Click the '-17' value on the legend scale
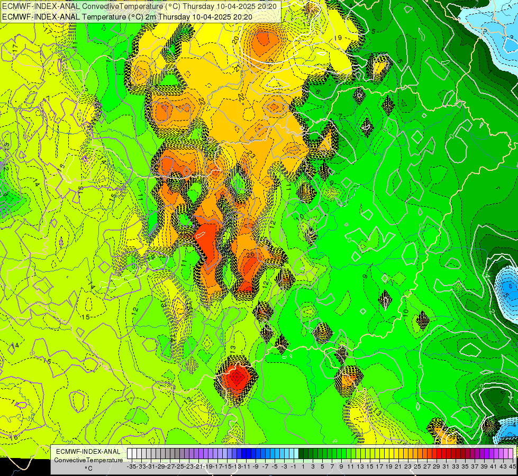Viewport: 518px width, 476px height. (x=217, y=466)
